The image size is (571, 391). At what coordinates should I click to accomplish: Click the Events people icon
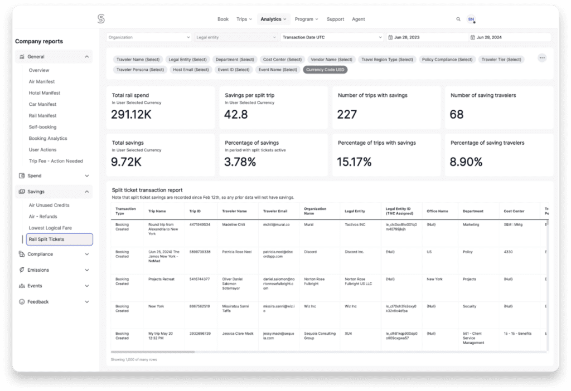22,286
